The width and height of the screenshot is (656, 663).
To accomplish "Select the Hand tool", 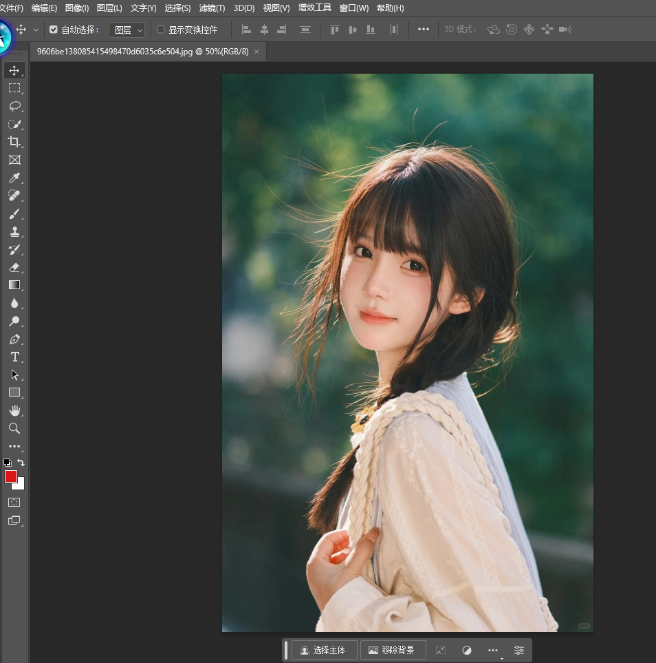I will (14, 410).
